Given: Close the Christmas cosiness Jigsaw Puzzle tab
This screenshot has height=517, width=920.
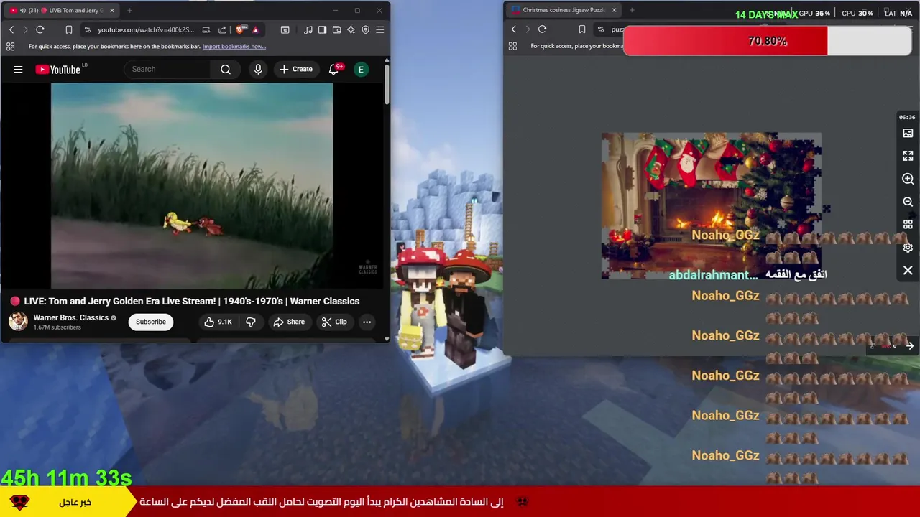Looking at the screenshot, I should 614,10.
